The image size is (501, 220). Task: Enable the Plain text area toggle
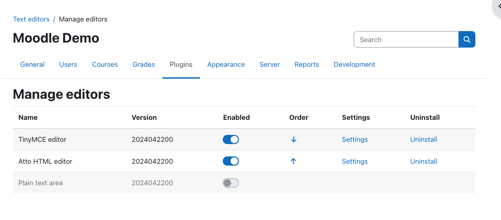click(x=231, y=183)
